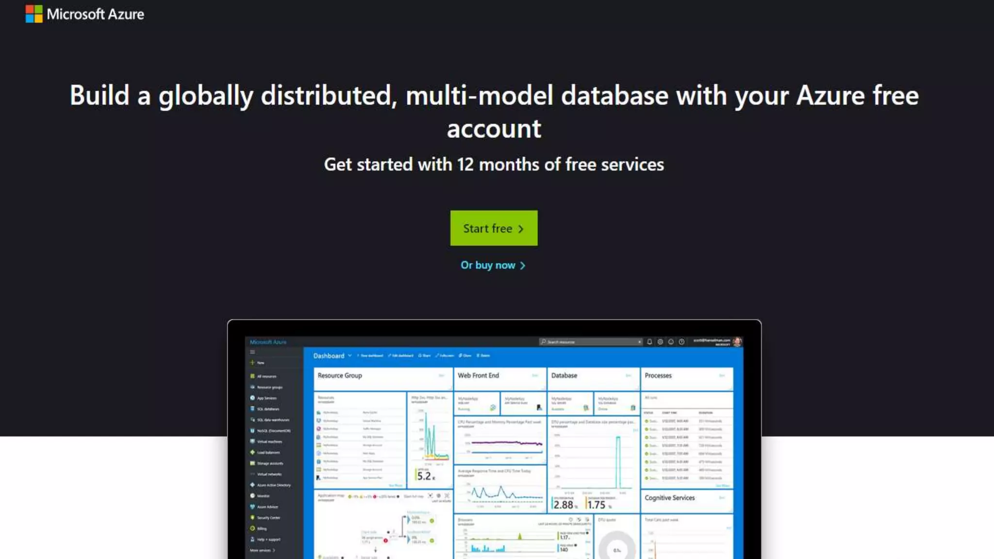Open Azure Active Directory in sidebar
The width and height of the screenshot is (994, 559).
[273, 485]
